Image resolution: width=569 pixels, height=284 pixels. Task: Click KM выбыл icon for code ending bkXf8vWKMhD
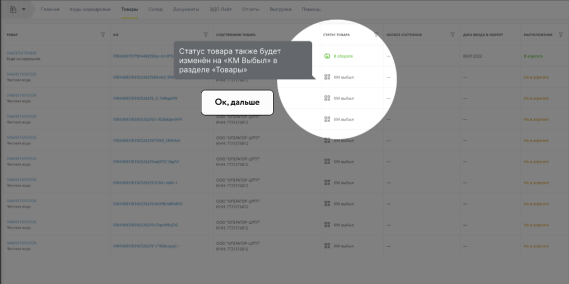(327, 203)
